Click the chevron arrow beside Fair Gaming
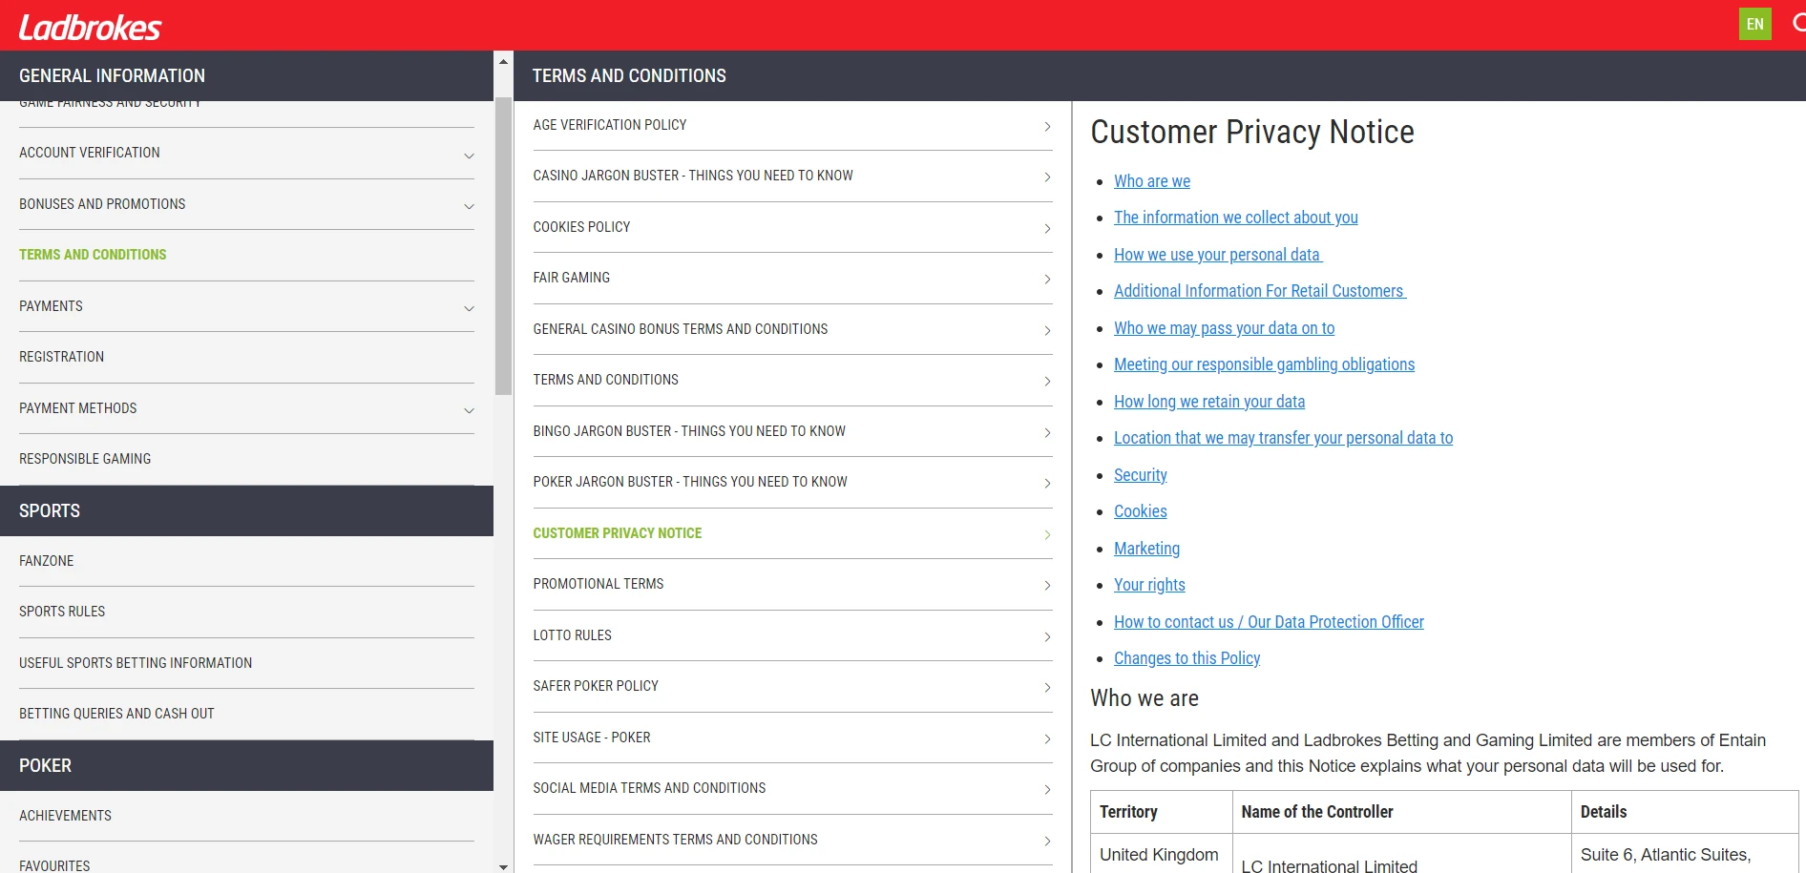1806x873 pixels. pos(1047,280)
